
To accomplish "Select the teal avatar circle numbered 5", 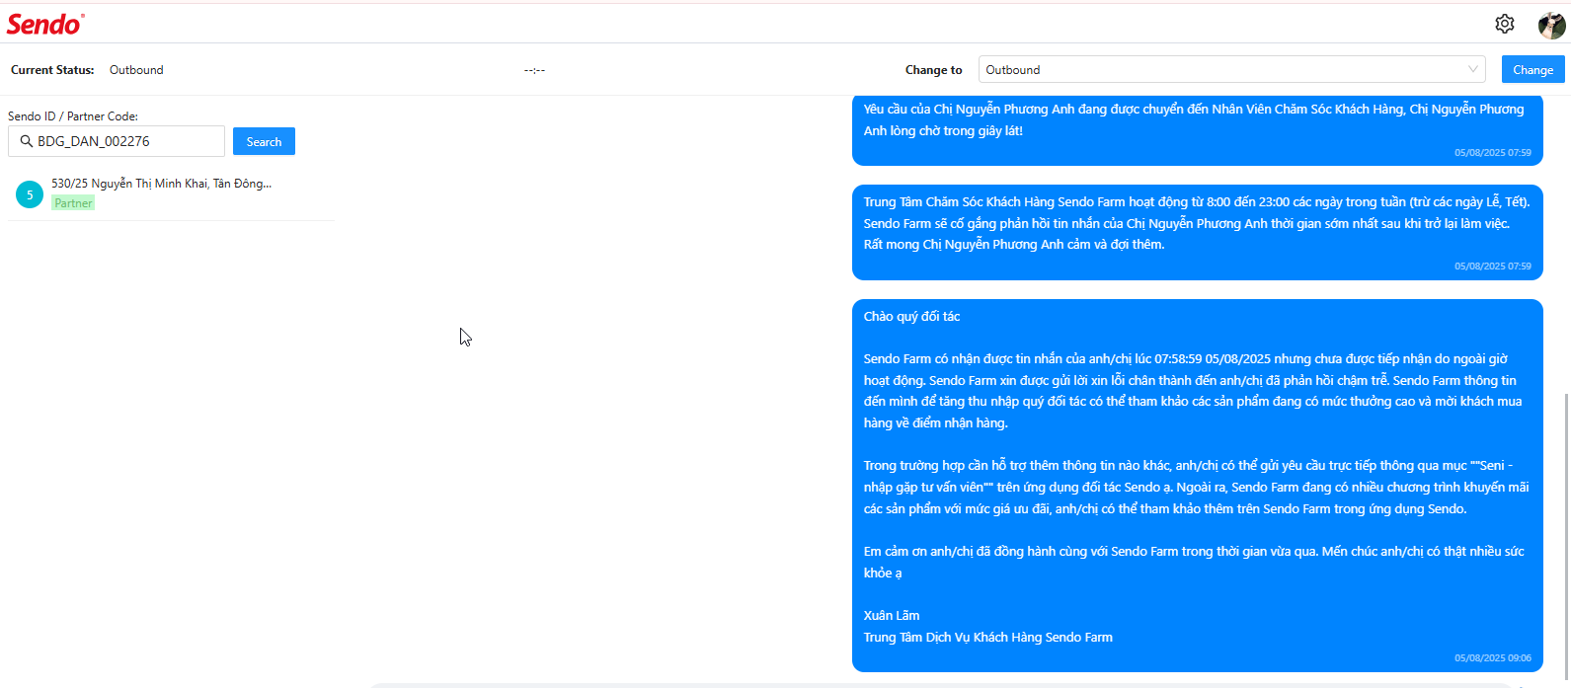I will point(30,194).
